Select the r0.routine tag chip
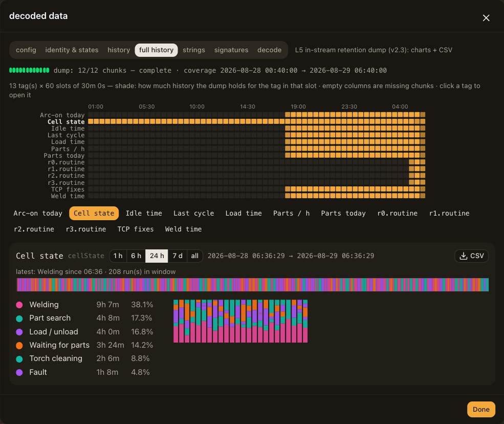 (x=397, y=214)
